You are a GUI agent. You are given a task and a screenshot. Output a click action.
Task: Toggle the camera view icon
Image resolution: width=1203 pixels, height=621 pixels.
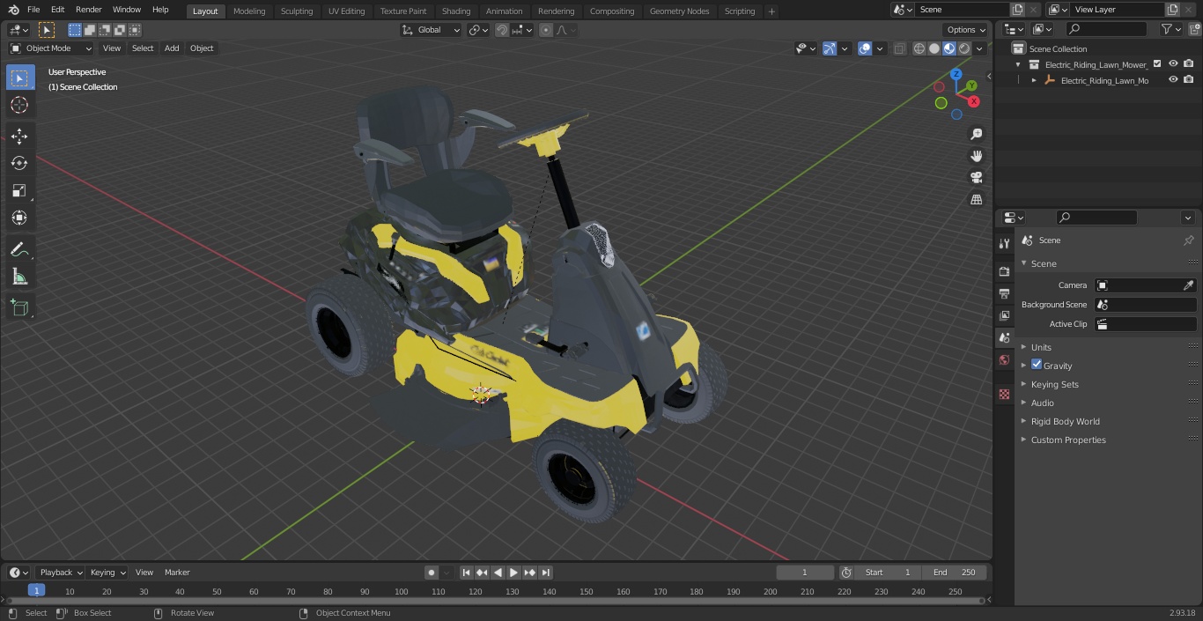[x=976, y=178]
